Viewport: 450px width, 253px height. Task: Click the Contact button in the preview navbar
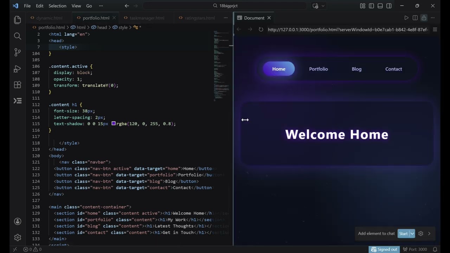pos(394,69)
